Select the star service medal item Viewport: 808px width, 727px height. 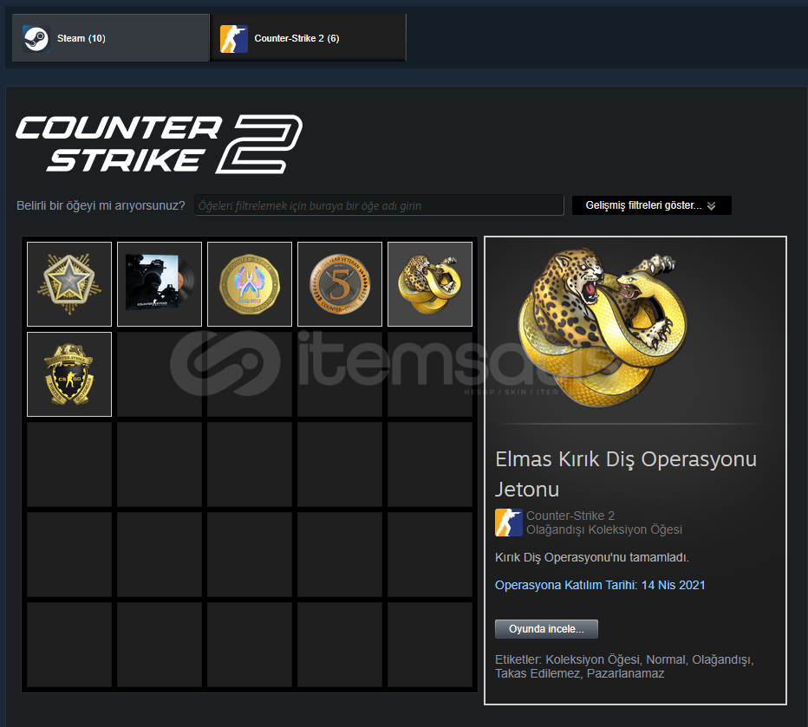point(69,284)
